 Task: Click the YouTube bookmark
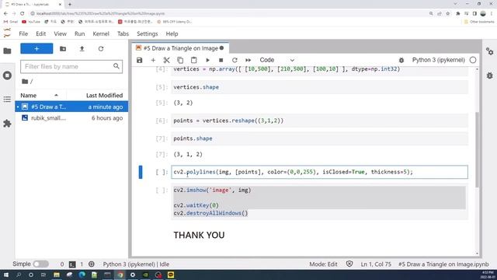(31, 22)
